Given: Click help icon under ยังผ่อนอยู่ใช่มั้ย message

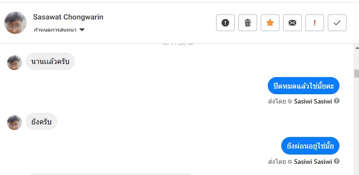Looking at the screenshot, I should (336, 162).
